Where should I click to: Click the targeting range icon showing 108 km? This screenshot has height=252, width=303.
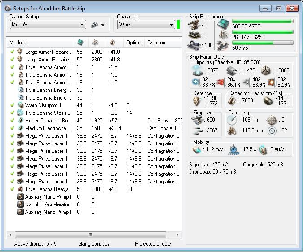coord(232,120)
